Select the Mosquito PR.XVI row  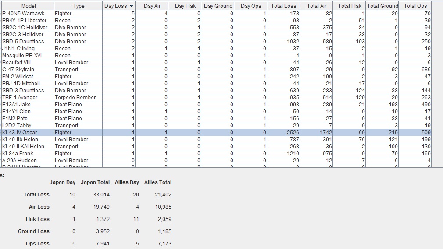click(216, 56)
